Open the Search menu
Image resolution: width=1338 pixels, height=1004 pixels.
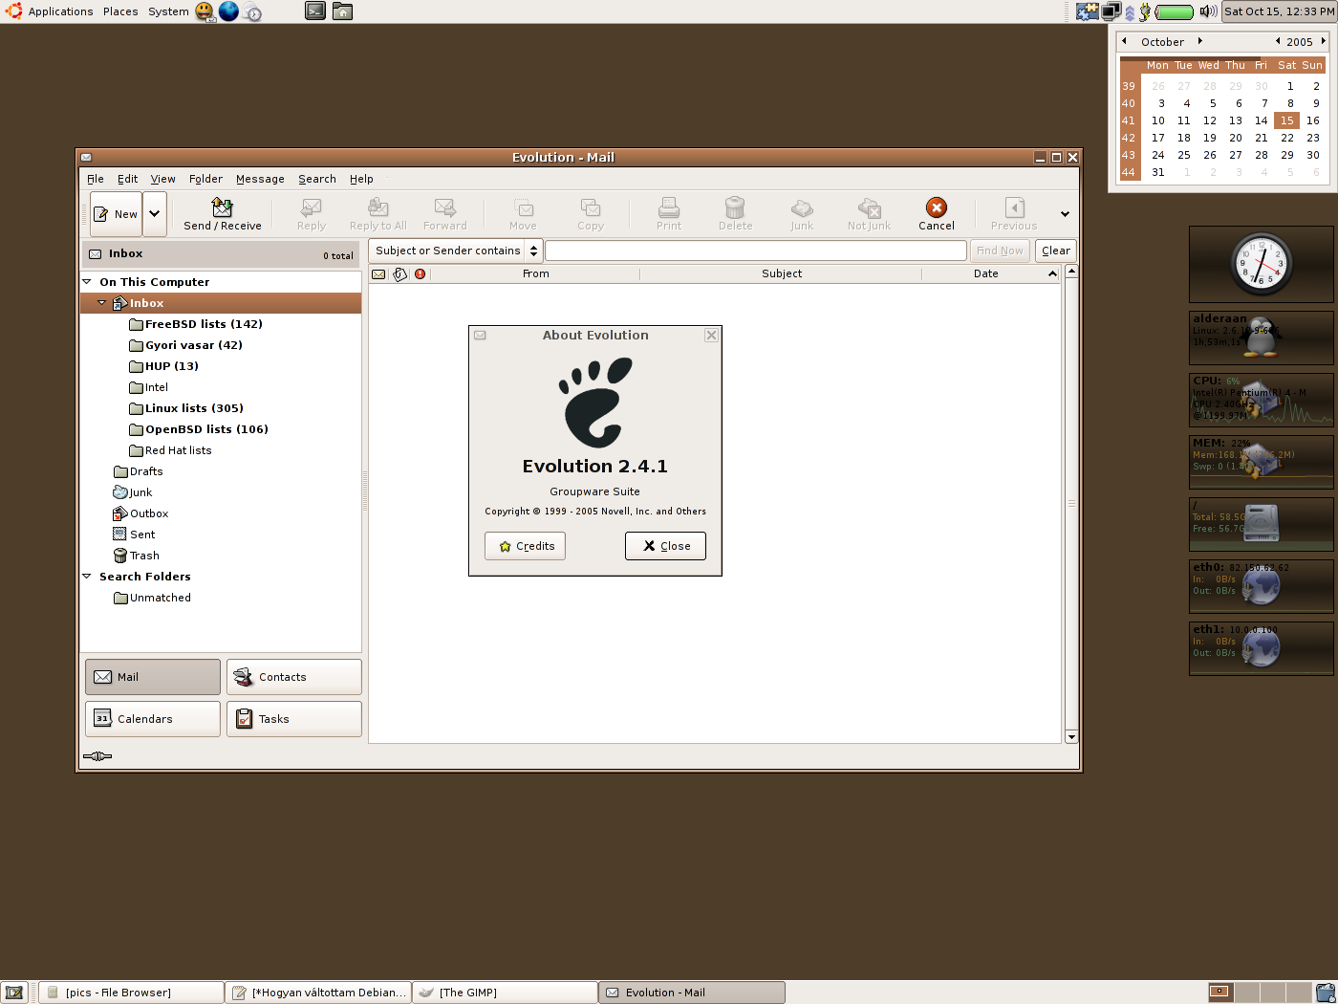click(317, 179)
